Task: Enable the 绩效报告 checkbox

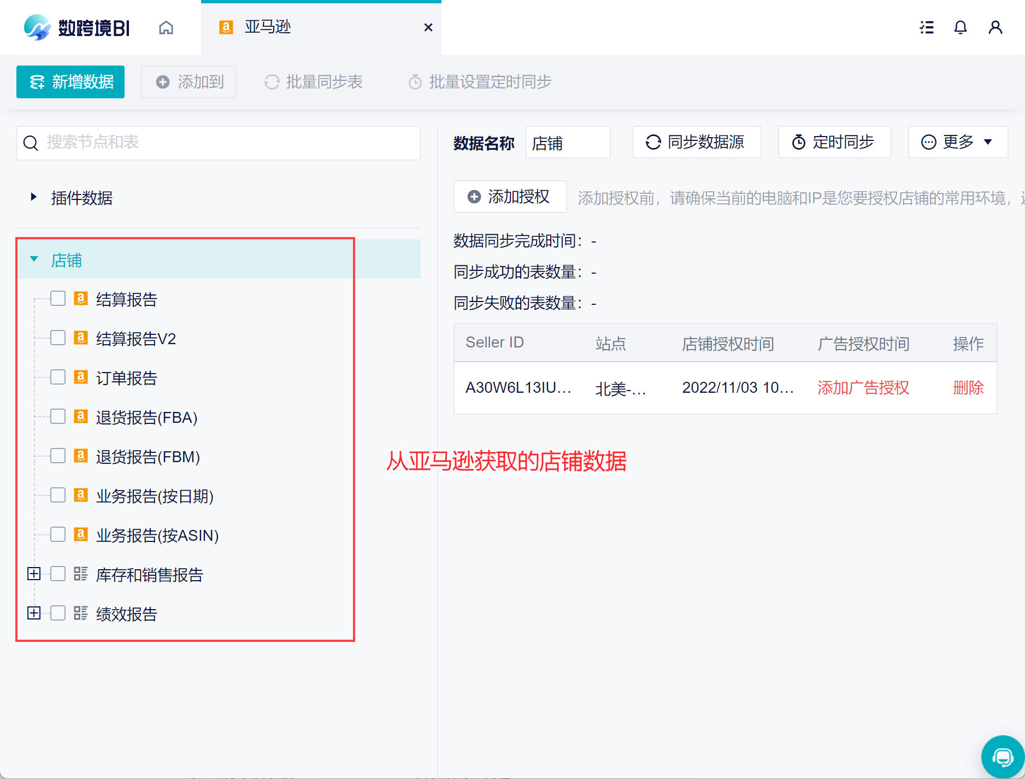Action: point(58,613)
